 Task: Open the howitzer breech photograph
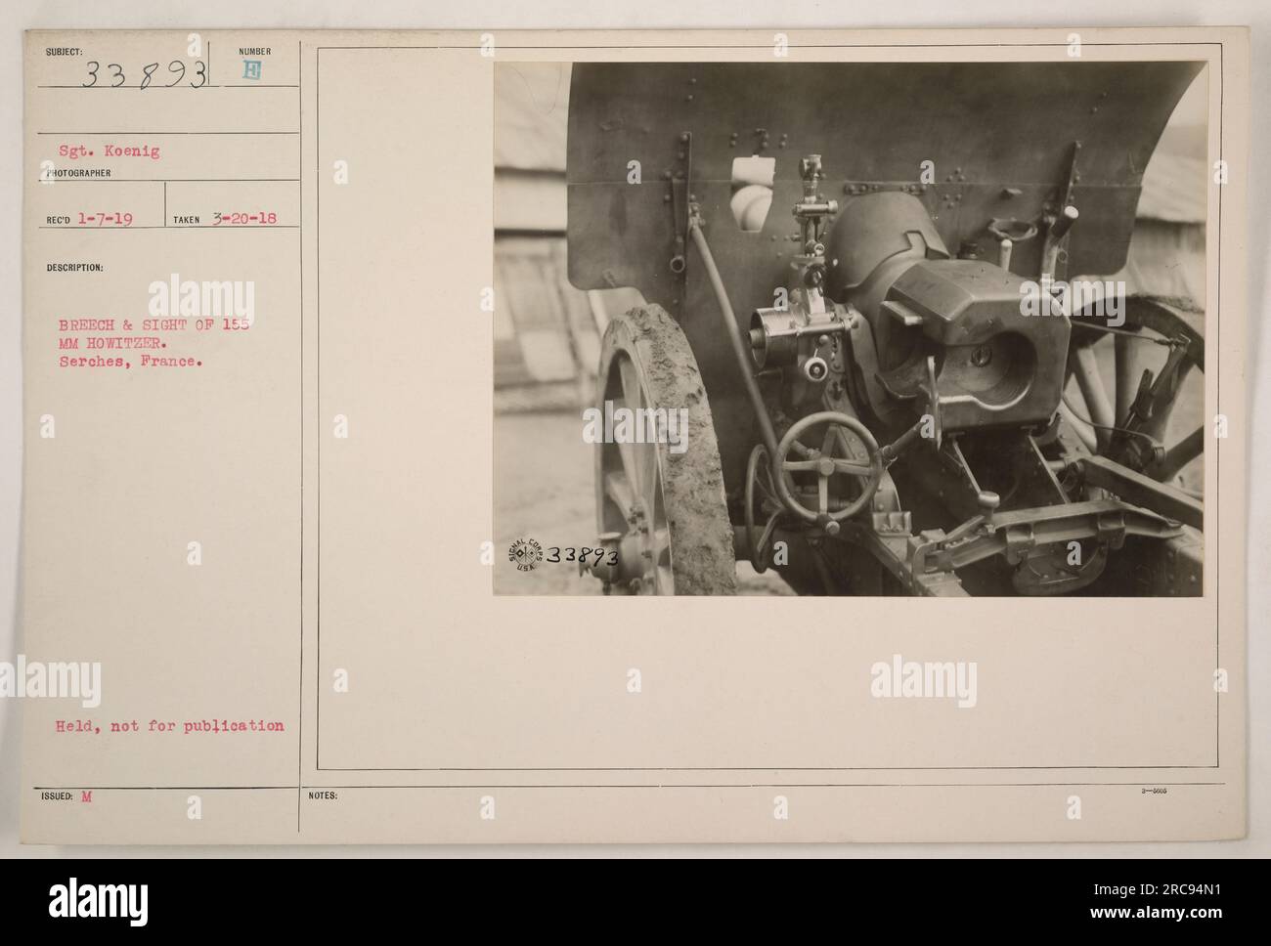click(850, 328)
